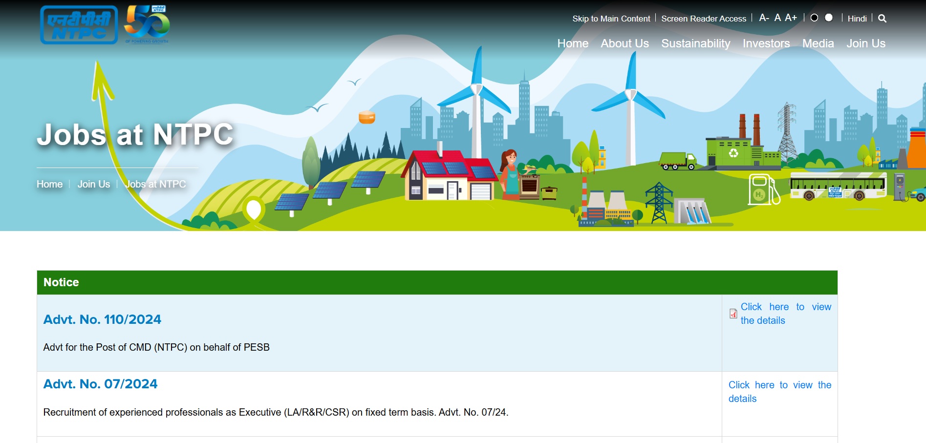Click the NTPC logo
Viewport: 926px width, 443px height.
point(79,25)
